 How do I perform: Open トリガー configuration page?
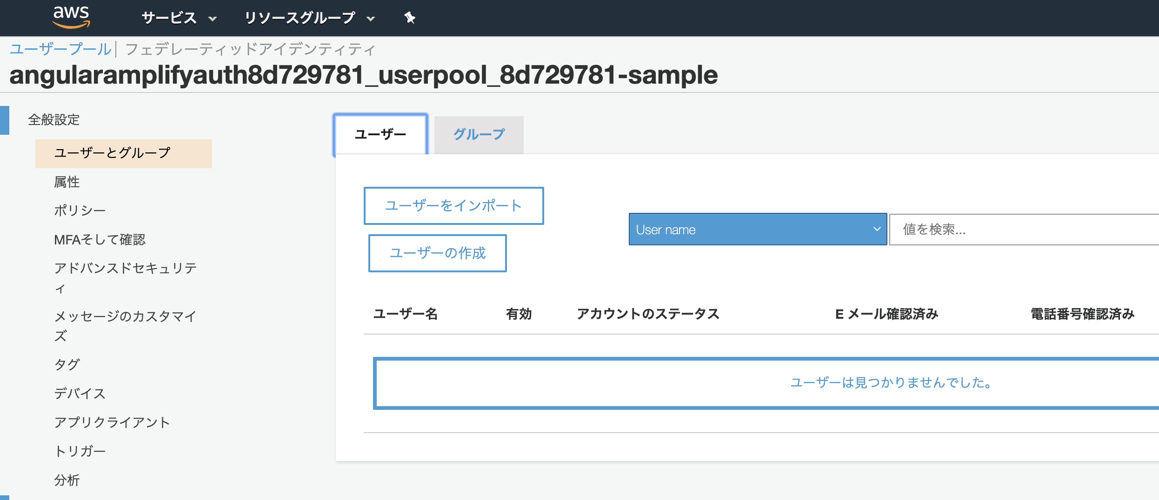pyautogui.click(x=80, y=450)
